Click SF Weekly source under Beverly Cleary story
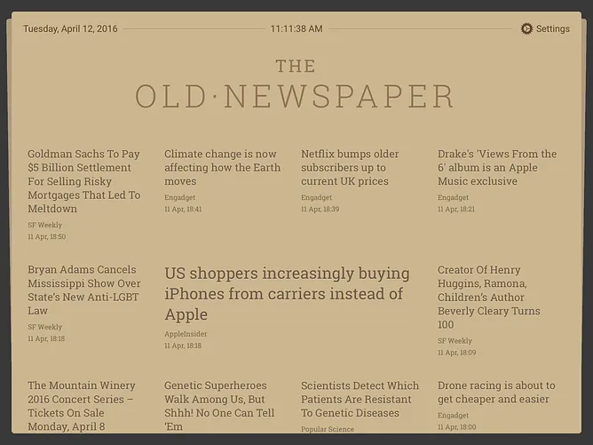This screenshot has width=593, height=445. [x=455, y=341]
